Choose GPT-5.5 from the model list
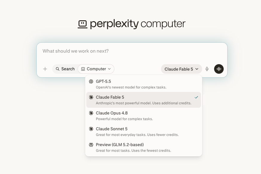The width and height of the screenshot is (261, 174). 143,84
